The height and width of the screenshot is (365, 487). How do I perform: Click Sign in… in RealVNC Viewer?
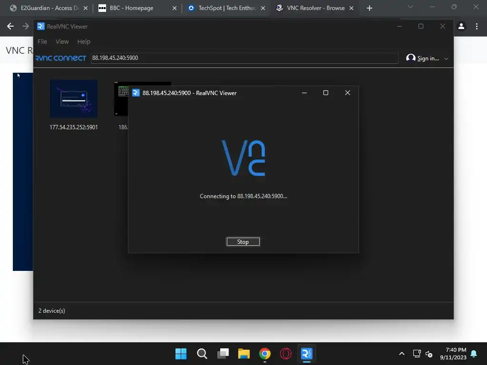tap(428, 58)
